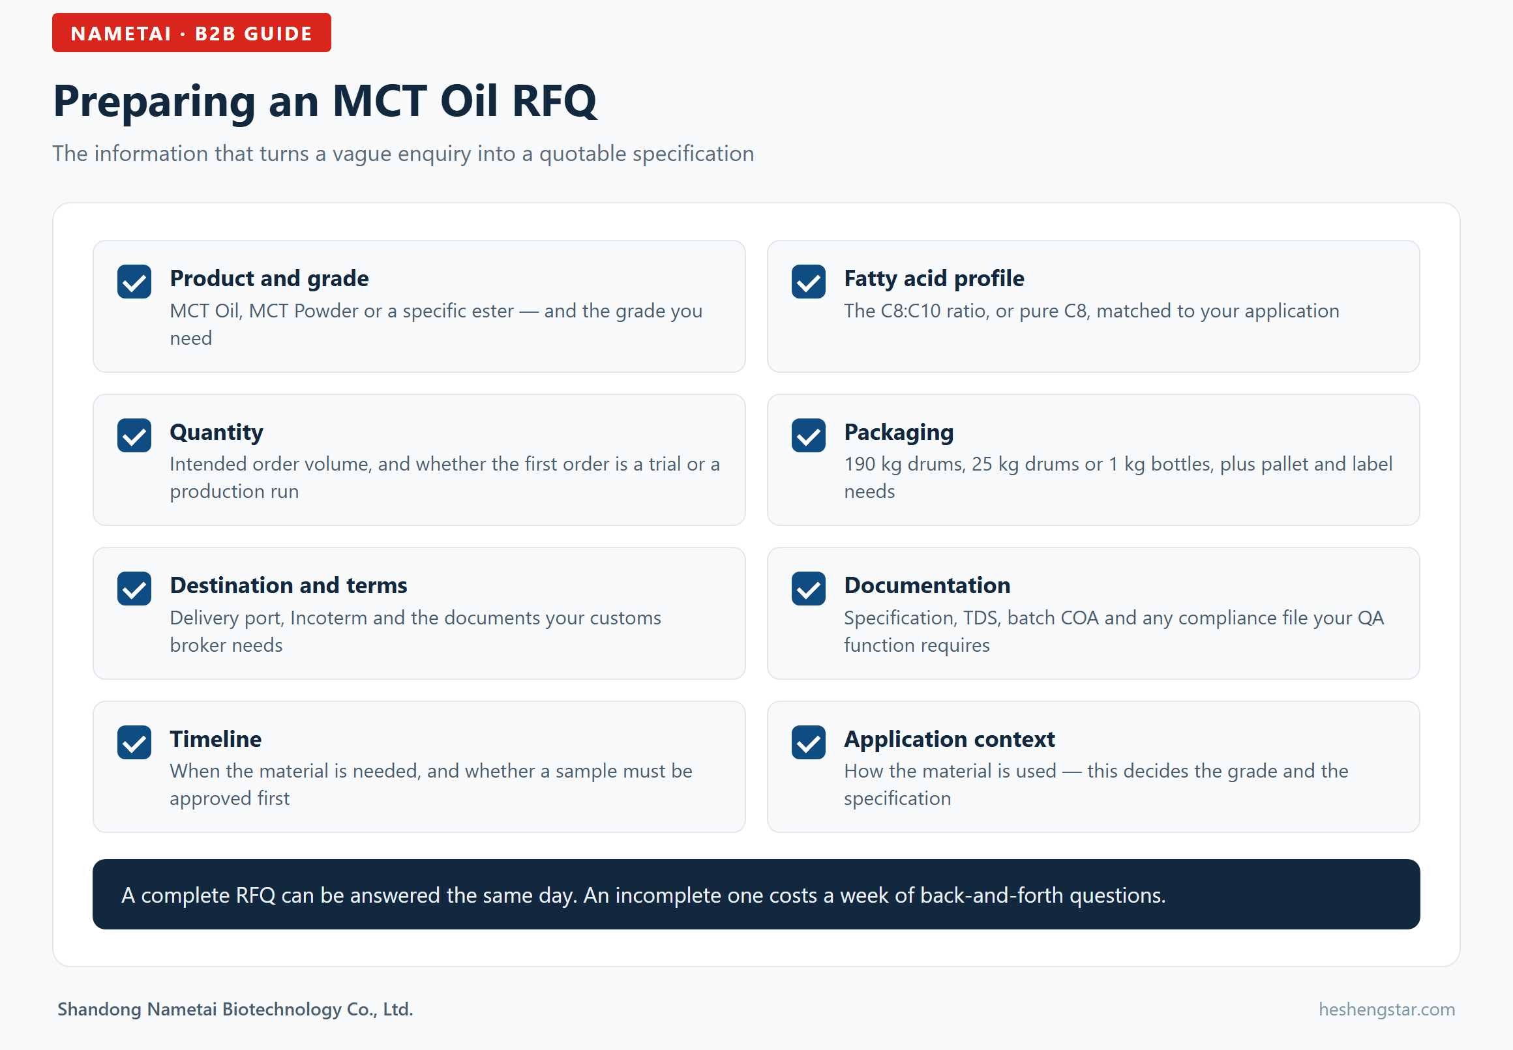Click the NAMETAI · B2B GUIDE badge
Viewport: 1513px width, 1050px height.
[x=192, y=33]
